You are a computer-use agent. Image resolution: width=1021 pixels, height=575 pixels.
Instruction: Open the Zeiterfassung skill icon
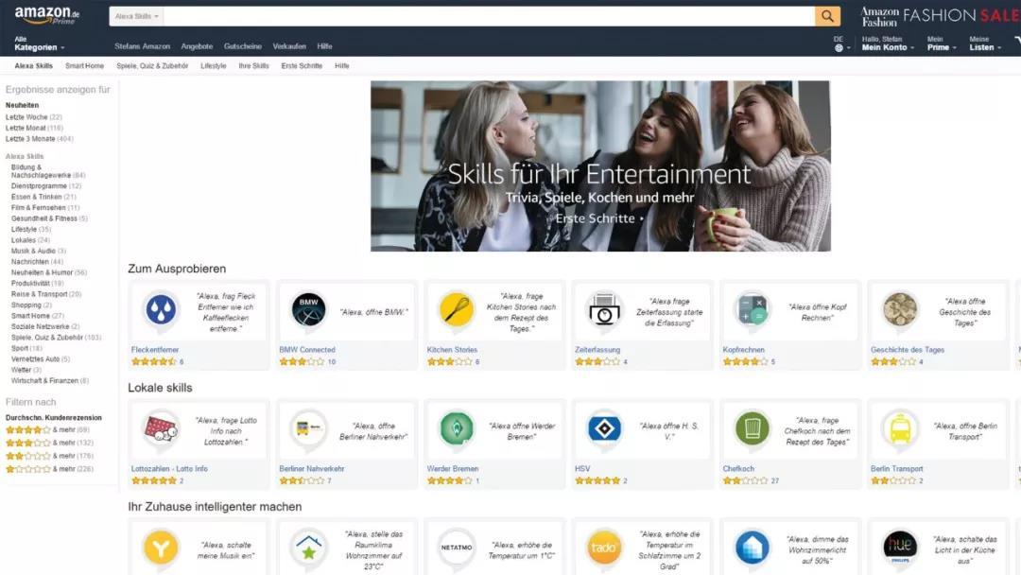pos(604,309)
